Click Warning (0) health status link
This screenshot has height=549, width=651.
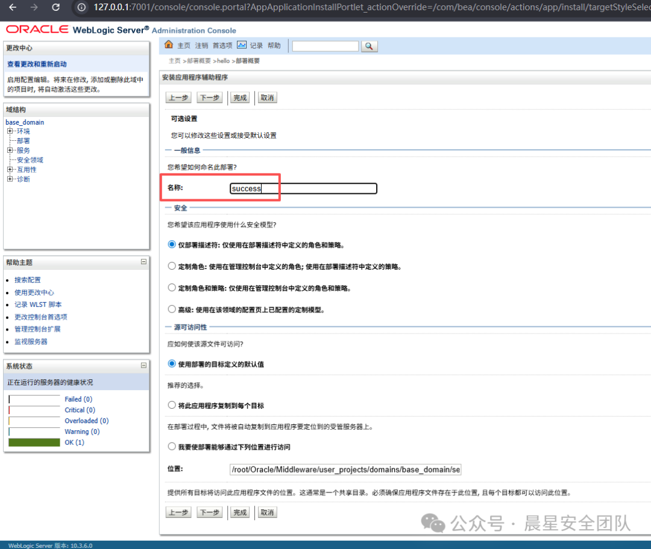(82, 431)
